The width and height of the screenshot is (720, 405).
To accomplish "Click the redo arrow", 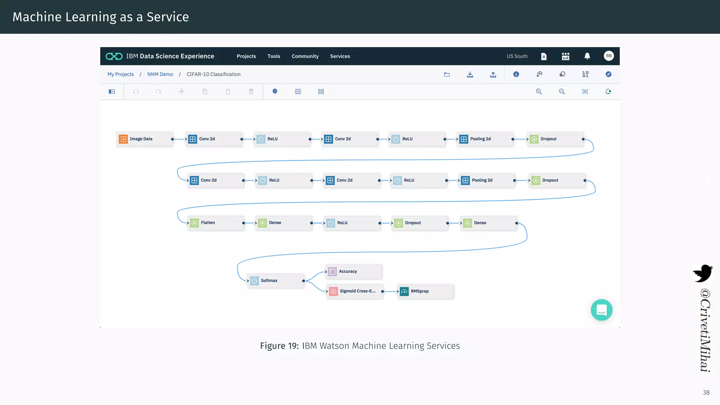I will [159, 91].
